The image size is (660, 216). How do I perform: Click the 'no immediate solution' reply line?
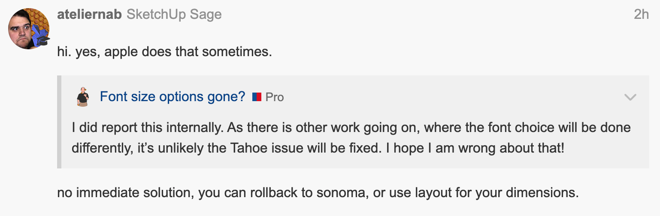click(x=318, y=192)
